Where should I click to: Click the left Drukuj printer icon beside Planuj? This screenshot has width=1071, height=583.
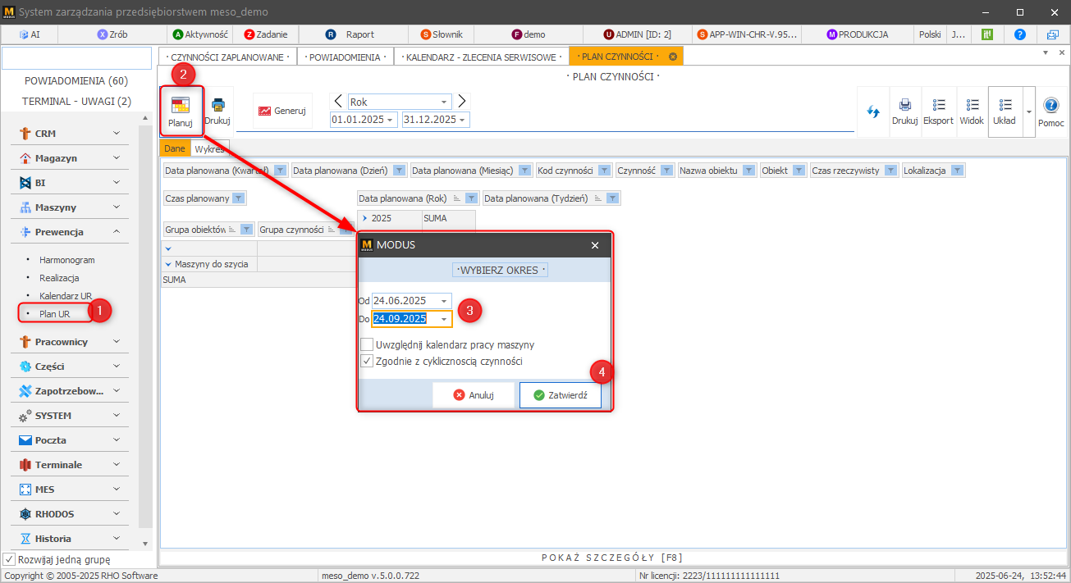pos(217,105)
